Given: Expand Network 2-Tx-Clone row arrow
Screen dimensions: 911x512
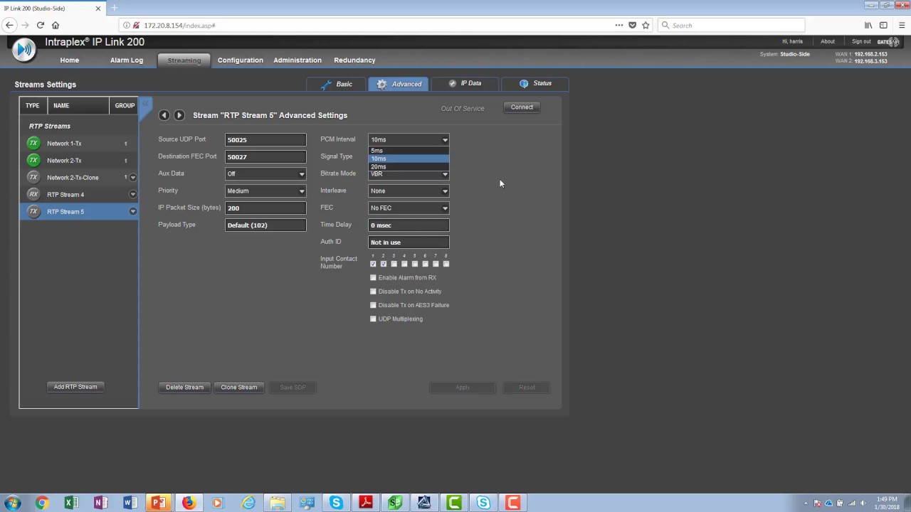Looking at the screenshot, I should click(132, 177).
